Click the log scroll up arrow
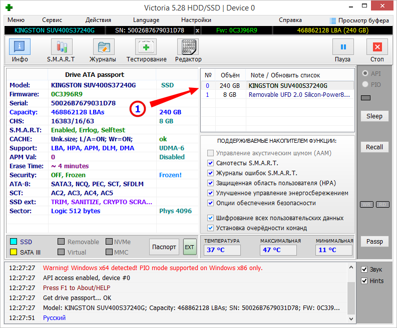 point(351,267)
